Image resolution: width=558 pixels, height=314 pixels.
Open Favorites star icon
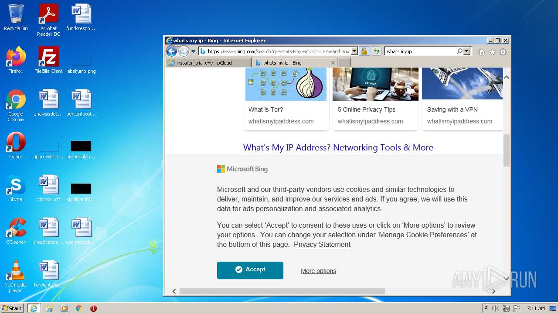tap(492, 52)
